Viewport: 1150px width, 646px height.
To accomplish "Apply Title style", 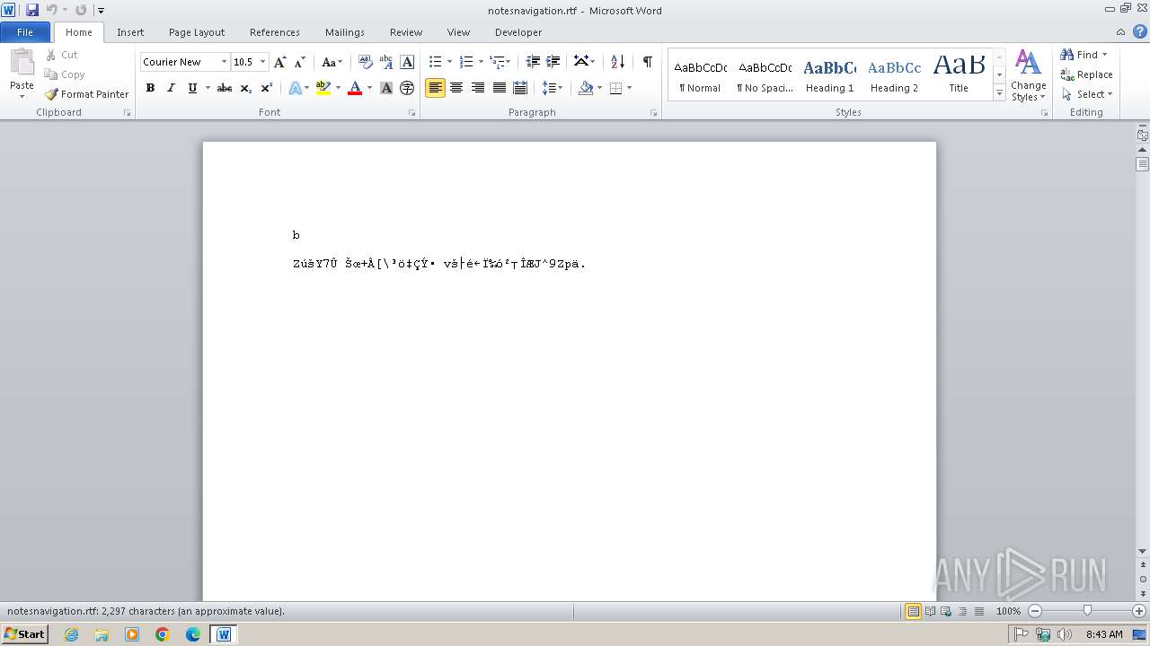I will pos(959,75).
